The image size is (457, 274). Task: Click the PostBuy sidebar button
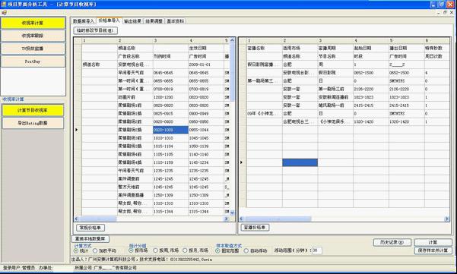coord(33,61)
